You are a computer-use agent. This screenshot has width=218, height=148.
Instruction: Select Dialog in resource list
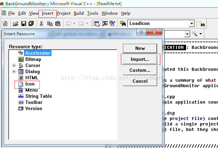point(33,71)
